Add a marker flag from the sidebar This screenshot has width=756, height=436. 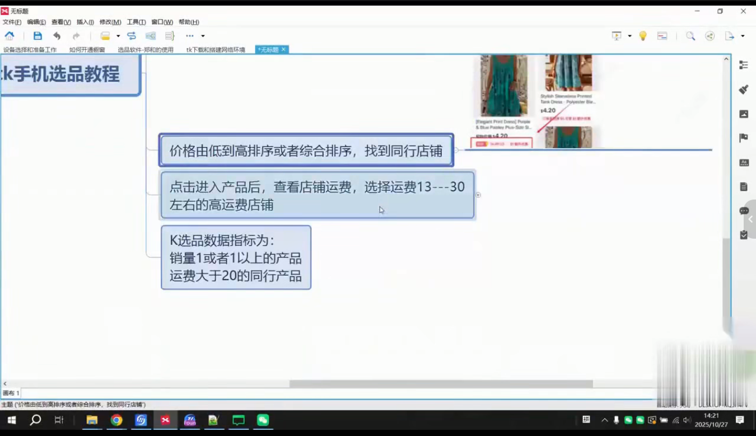[x=744, y=138]
